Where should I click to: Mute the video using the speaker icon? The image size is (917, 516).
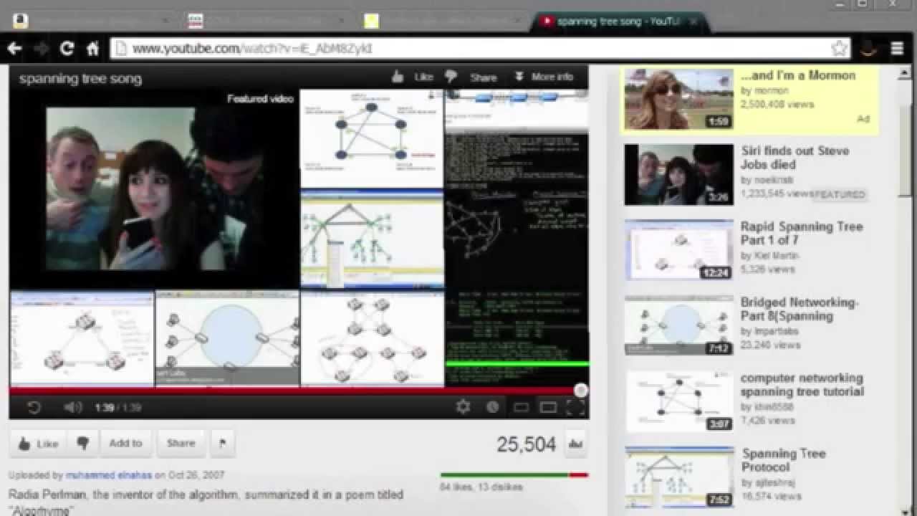[x=73, y=407]
